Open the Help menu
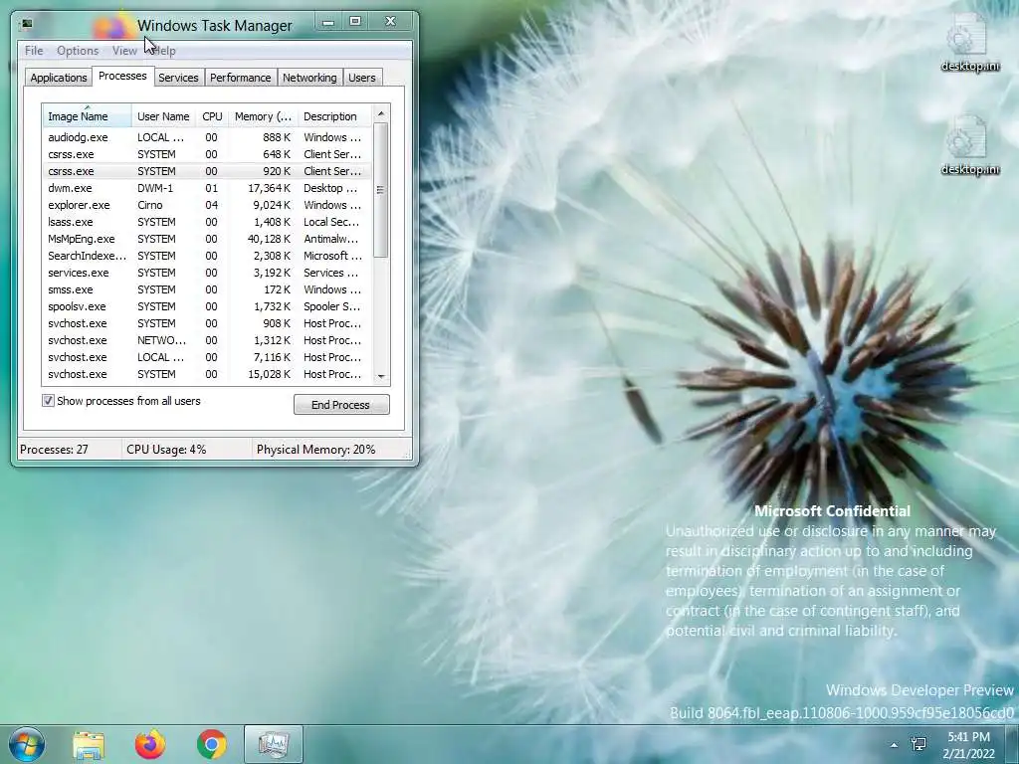This screenshot has width=1019, height=764. (x=164, y=51)
